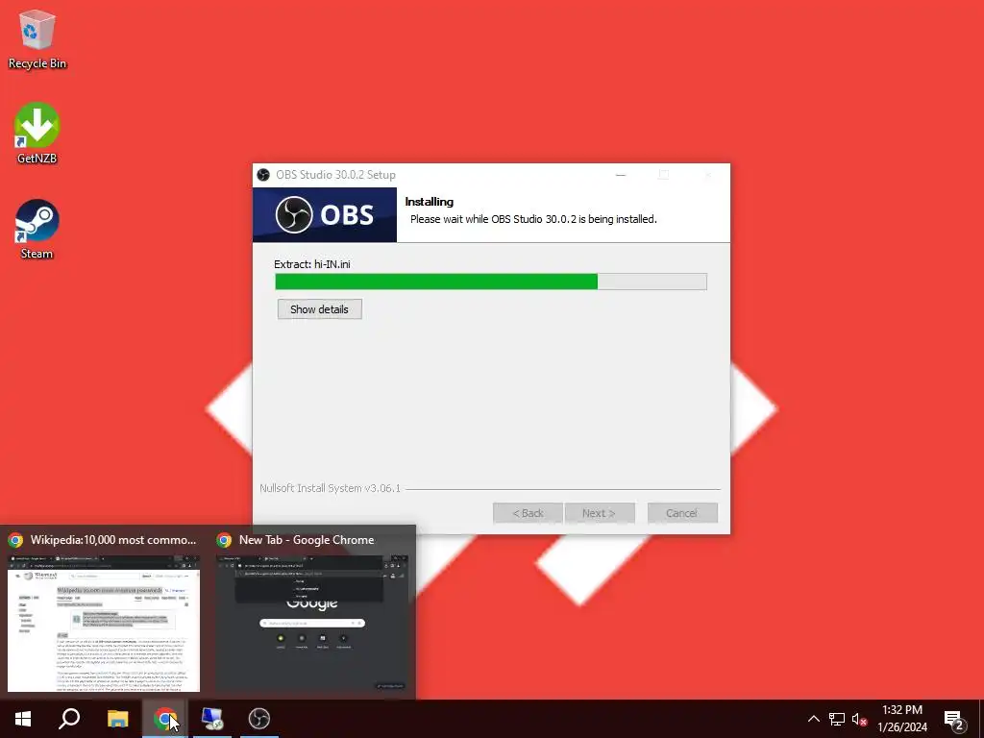The width and height of the screenshot is (984, 738).
Task: Click the computer setup taskbar icon
Action: click(x=212, y=719)
